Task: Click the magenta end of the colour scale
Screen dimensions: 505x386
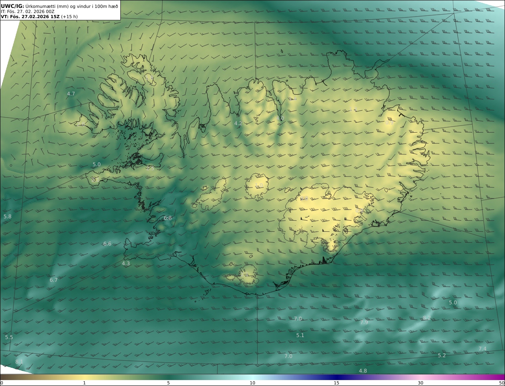Action: click(x=497, y=377)
